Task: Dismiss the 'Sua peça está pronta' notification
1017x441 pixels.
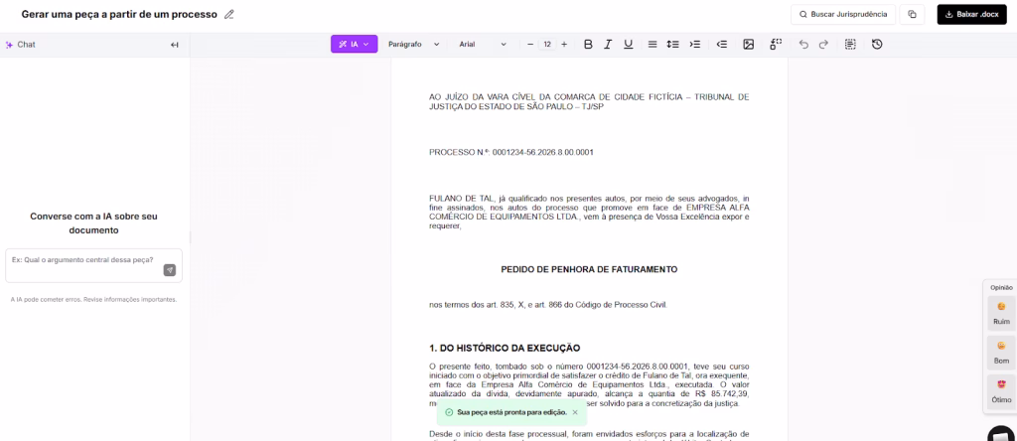Action: tap(575, 412)
